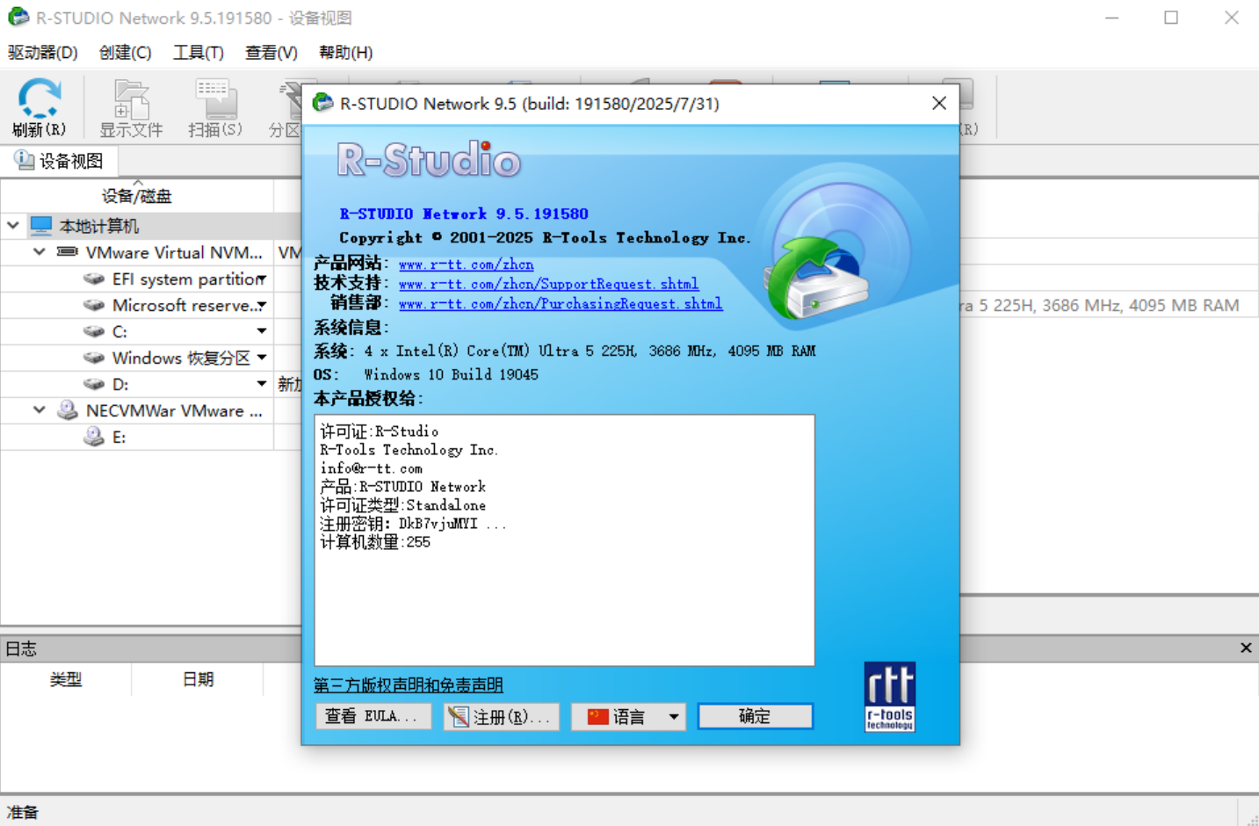This screenshot has height=826, width=1259.
Task: Open the language dropdown in dialog
Action: pyautogui.click(x=673, y=717)
